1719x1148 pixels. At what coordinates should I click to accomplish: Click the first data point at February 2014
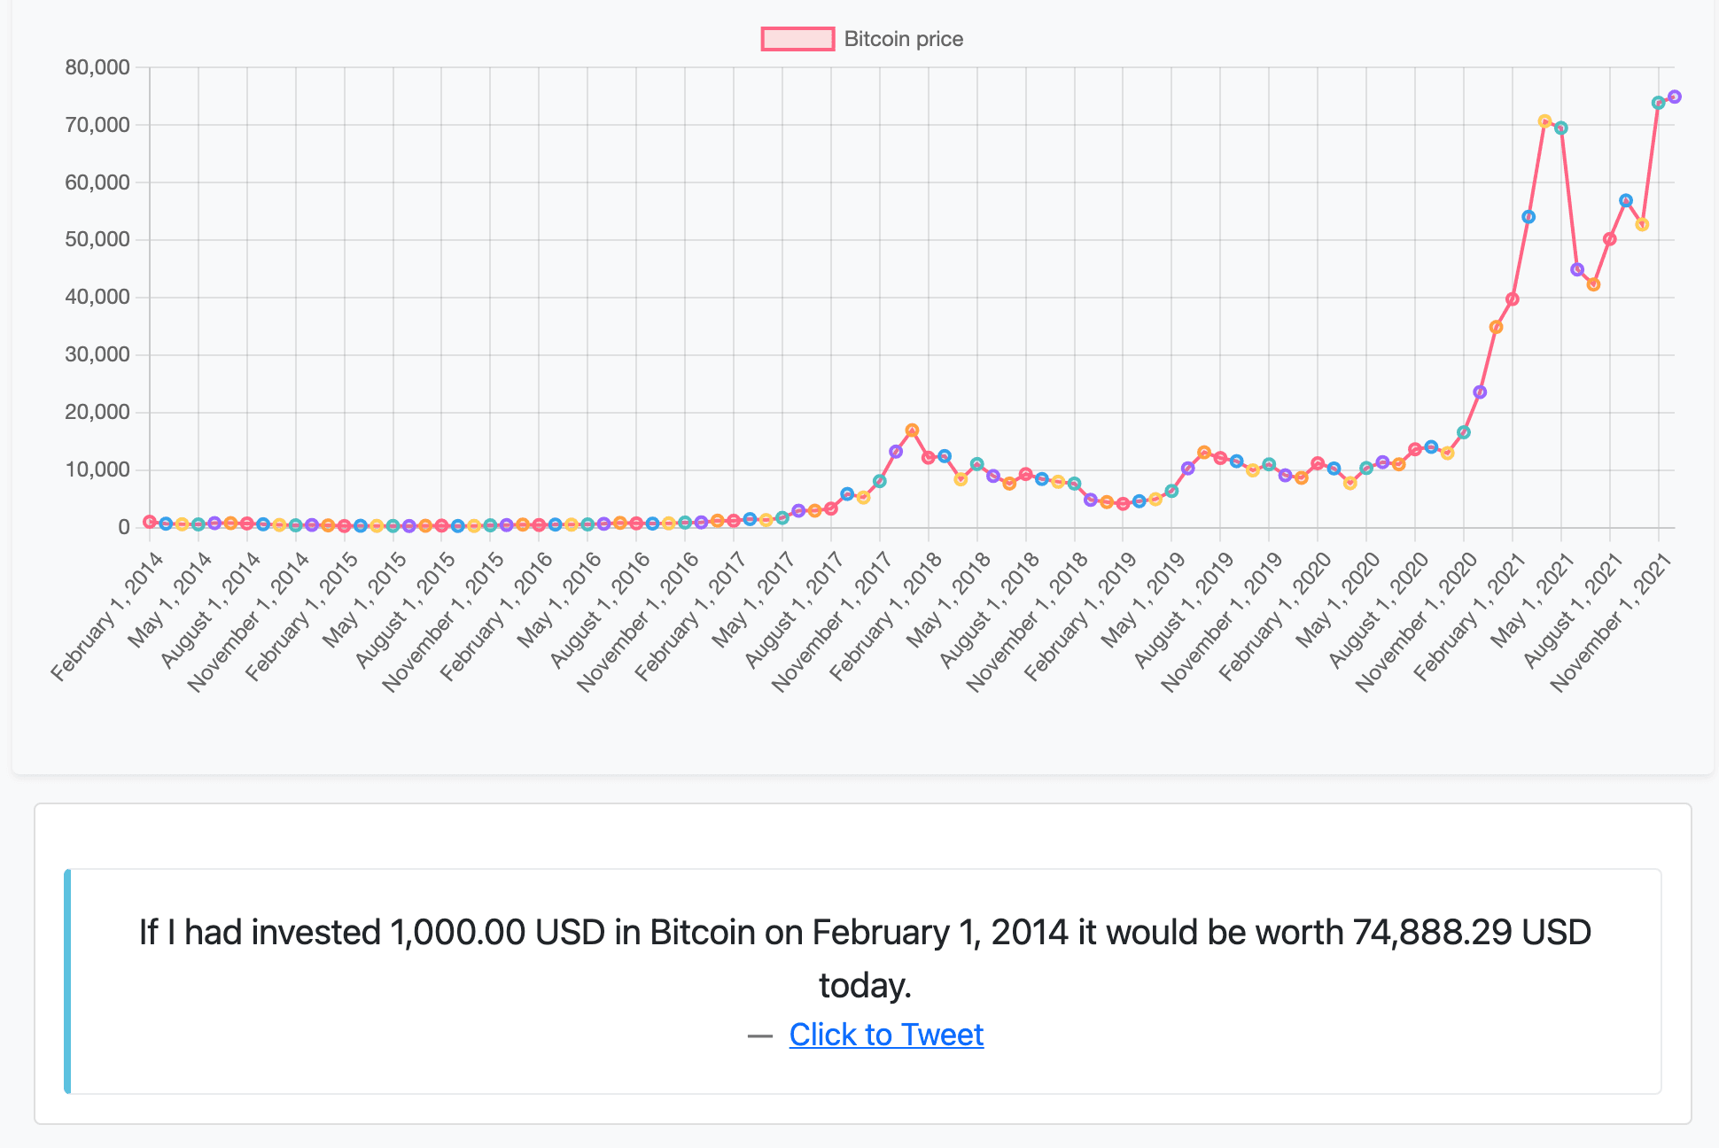(150, 522)
